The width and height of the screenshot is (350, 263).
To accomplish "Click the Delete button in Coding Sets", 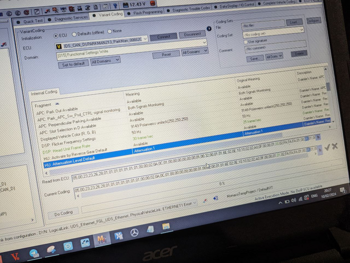I will (300, 53).
